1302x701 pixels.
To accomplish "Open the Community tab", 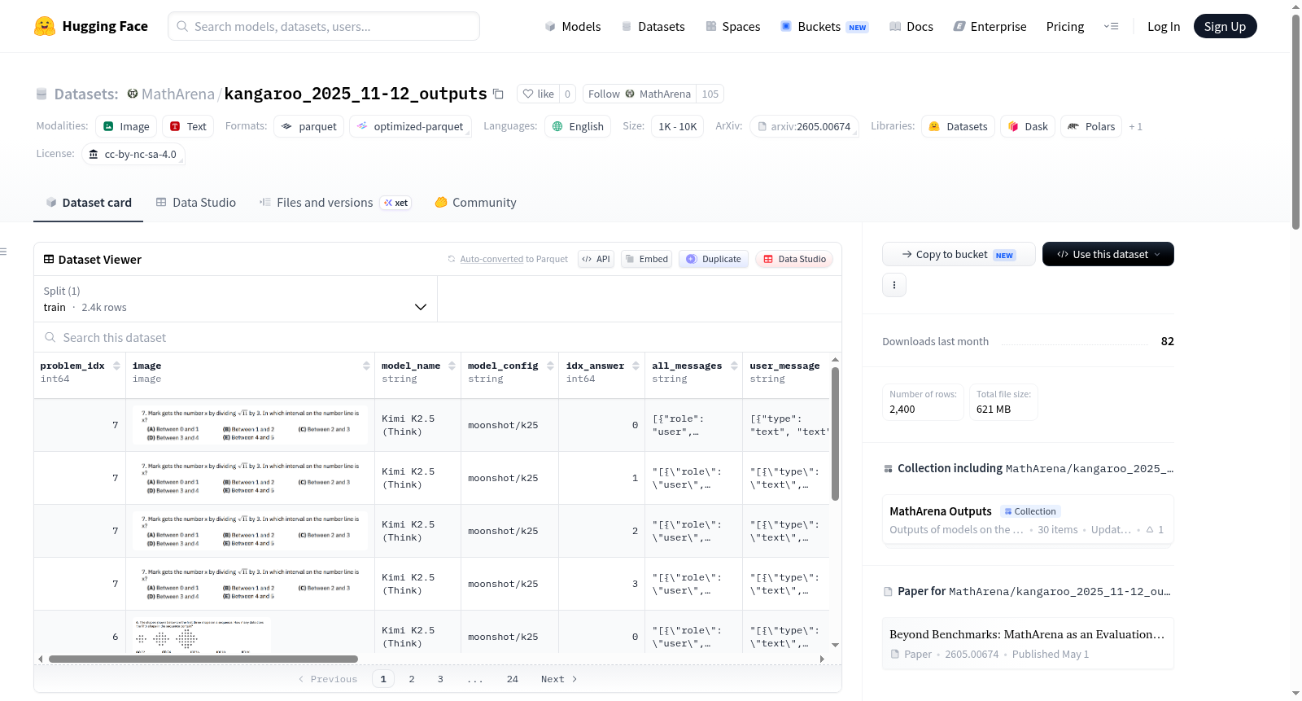I will click(x=475, y=203).
